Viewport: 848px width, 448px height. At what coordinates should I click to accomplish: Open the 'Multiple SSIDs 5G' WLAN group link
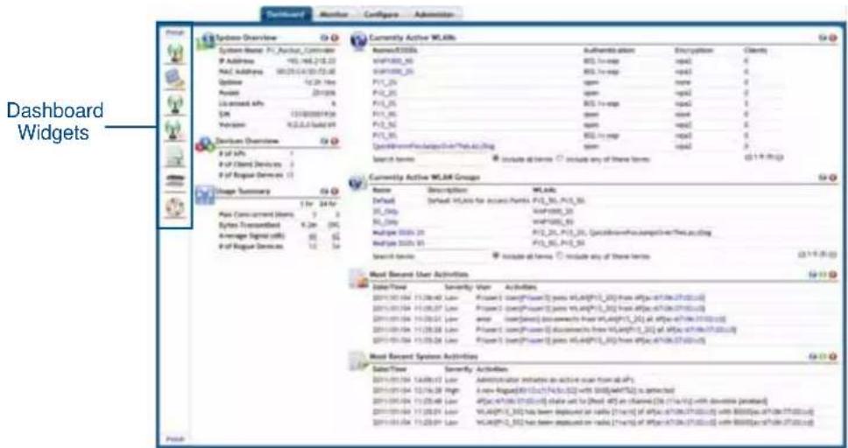coord(398,243)
